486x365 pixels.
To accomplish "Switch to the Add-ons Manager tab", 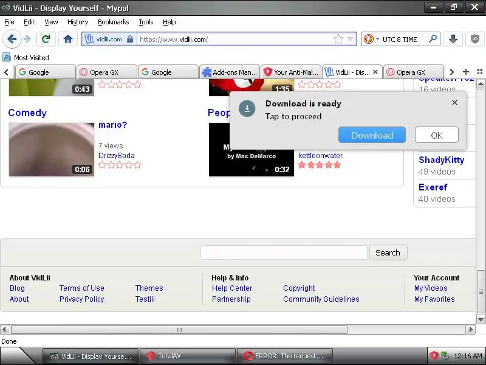I will click(x=230, y=72).
